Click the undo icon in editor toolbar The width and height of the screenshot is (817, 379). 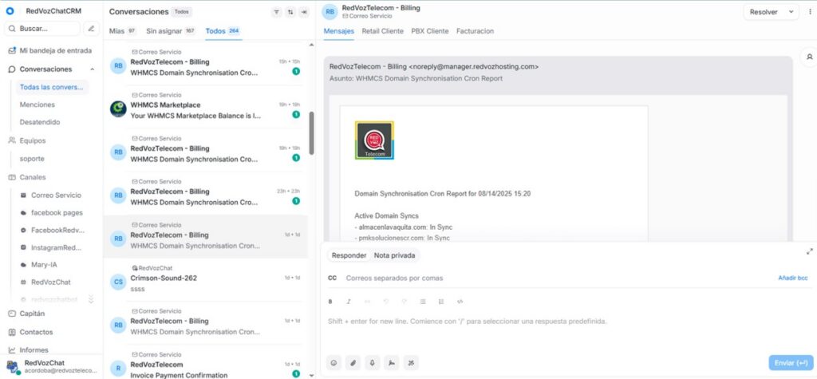[x=385, y=302]
